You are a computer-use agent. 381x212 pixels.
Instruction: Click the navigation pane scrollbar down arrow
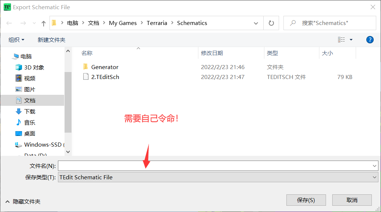[x=68, y=151]
